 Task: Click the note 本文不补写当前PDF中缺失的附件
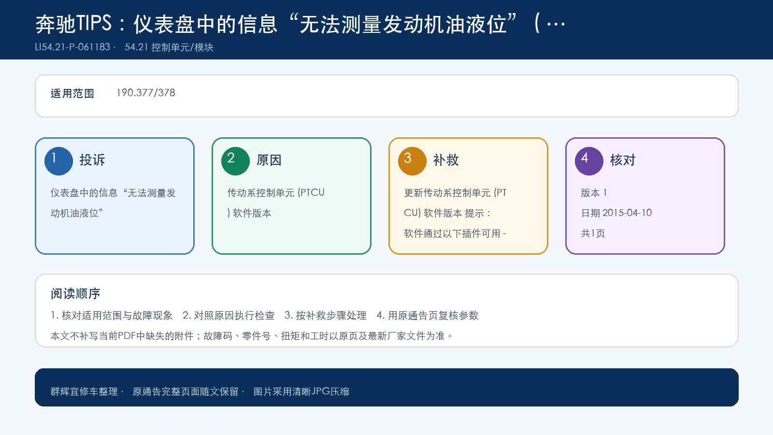click(x=122, y=336)
